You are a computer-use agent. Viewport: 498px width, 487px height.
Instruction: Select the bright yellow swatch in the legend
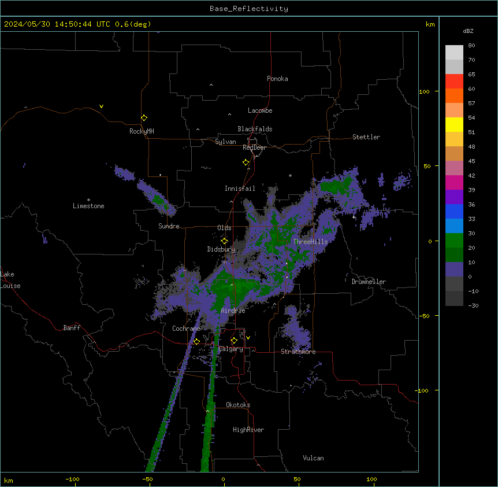454,124
